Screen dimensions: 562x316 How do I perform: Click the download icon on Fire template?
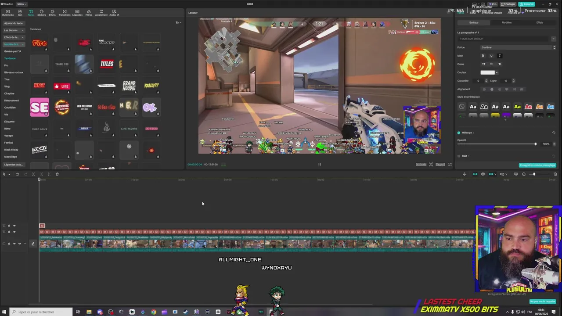coord(46,49)
